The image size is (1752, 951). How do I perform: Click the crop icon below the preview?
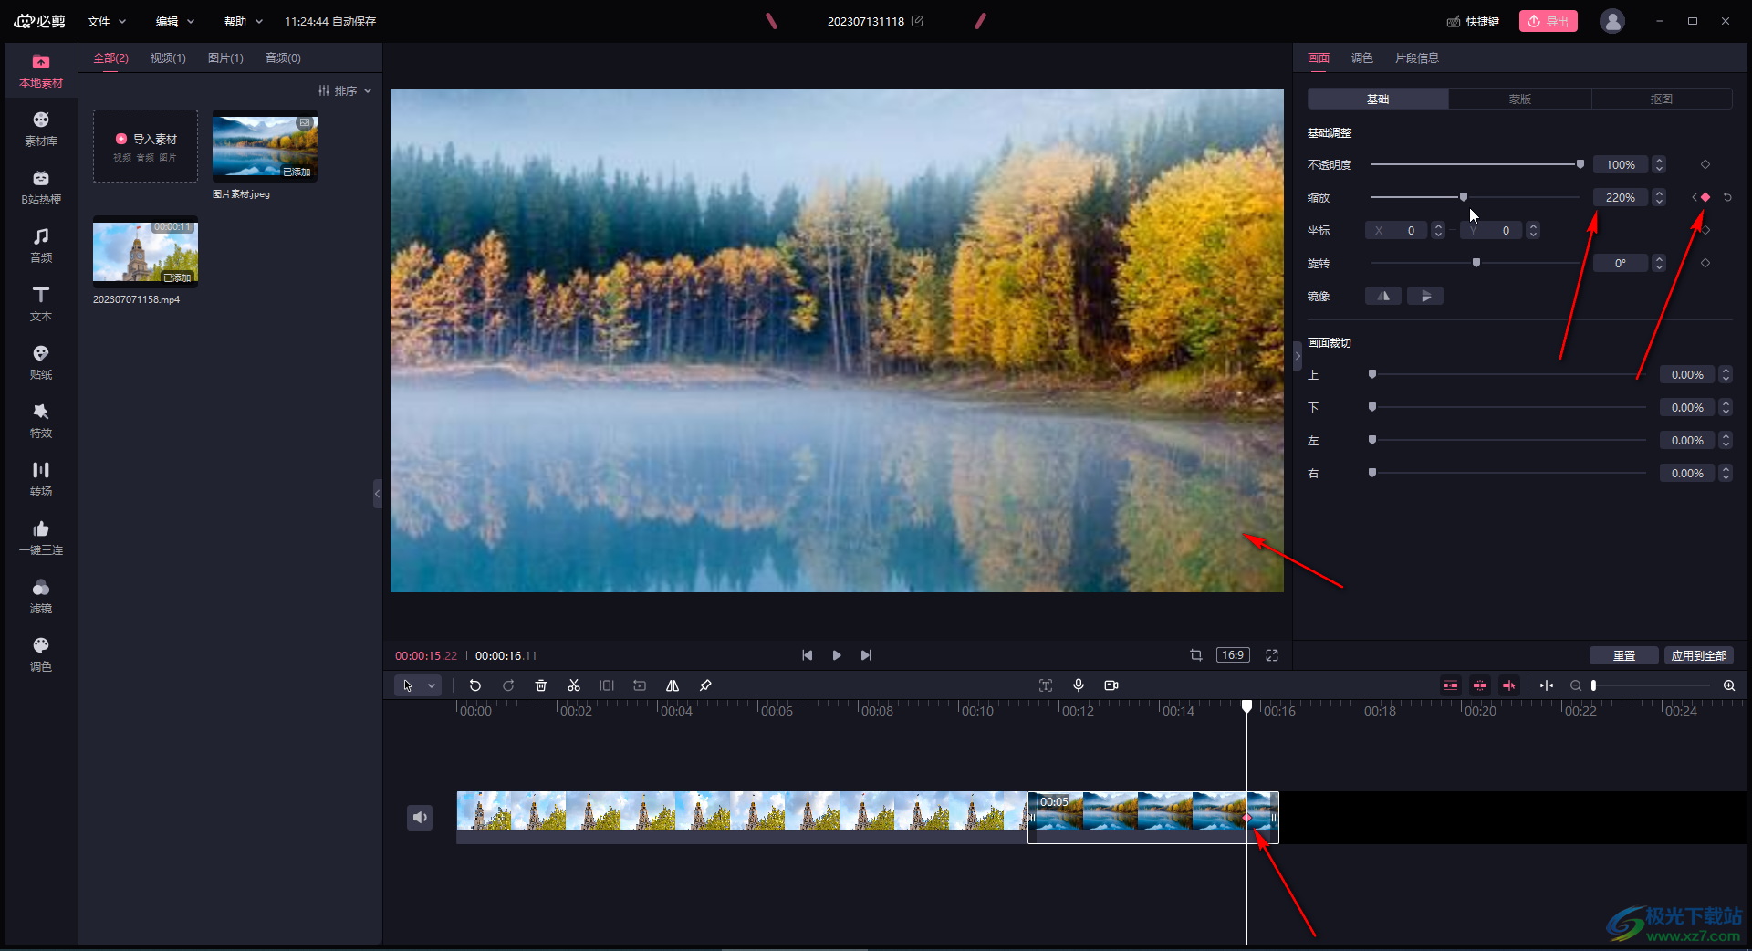tap(1196, 655)
